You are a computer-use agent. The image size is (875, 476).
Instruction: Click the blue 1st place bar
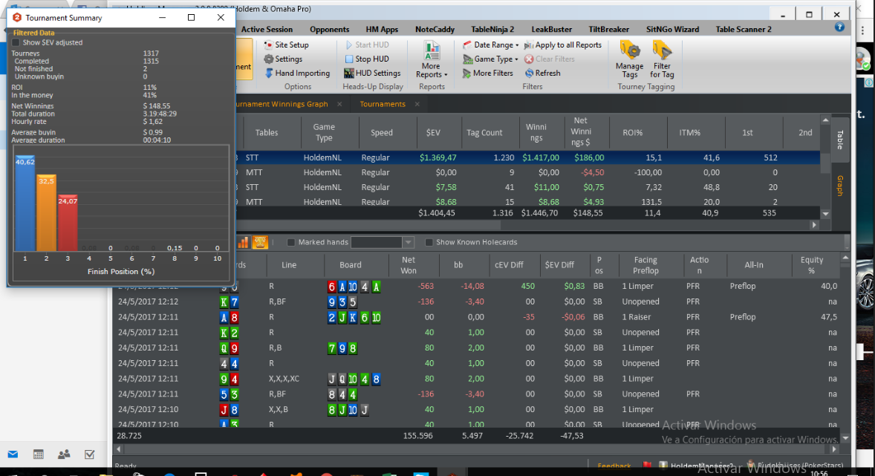pyautogui.click(x=25, y=203)
